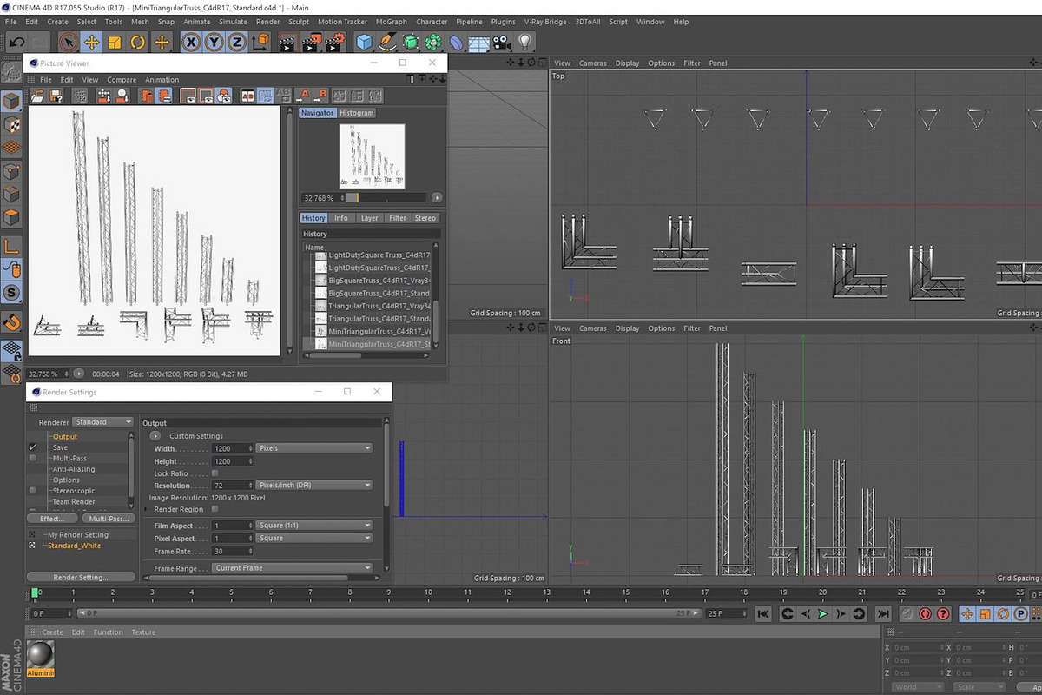Toggle coordinate system icon
1042x695 pixels.
click(260, 42)
